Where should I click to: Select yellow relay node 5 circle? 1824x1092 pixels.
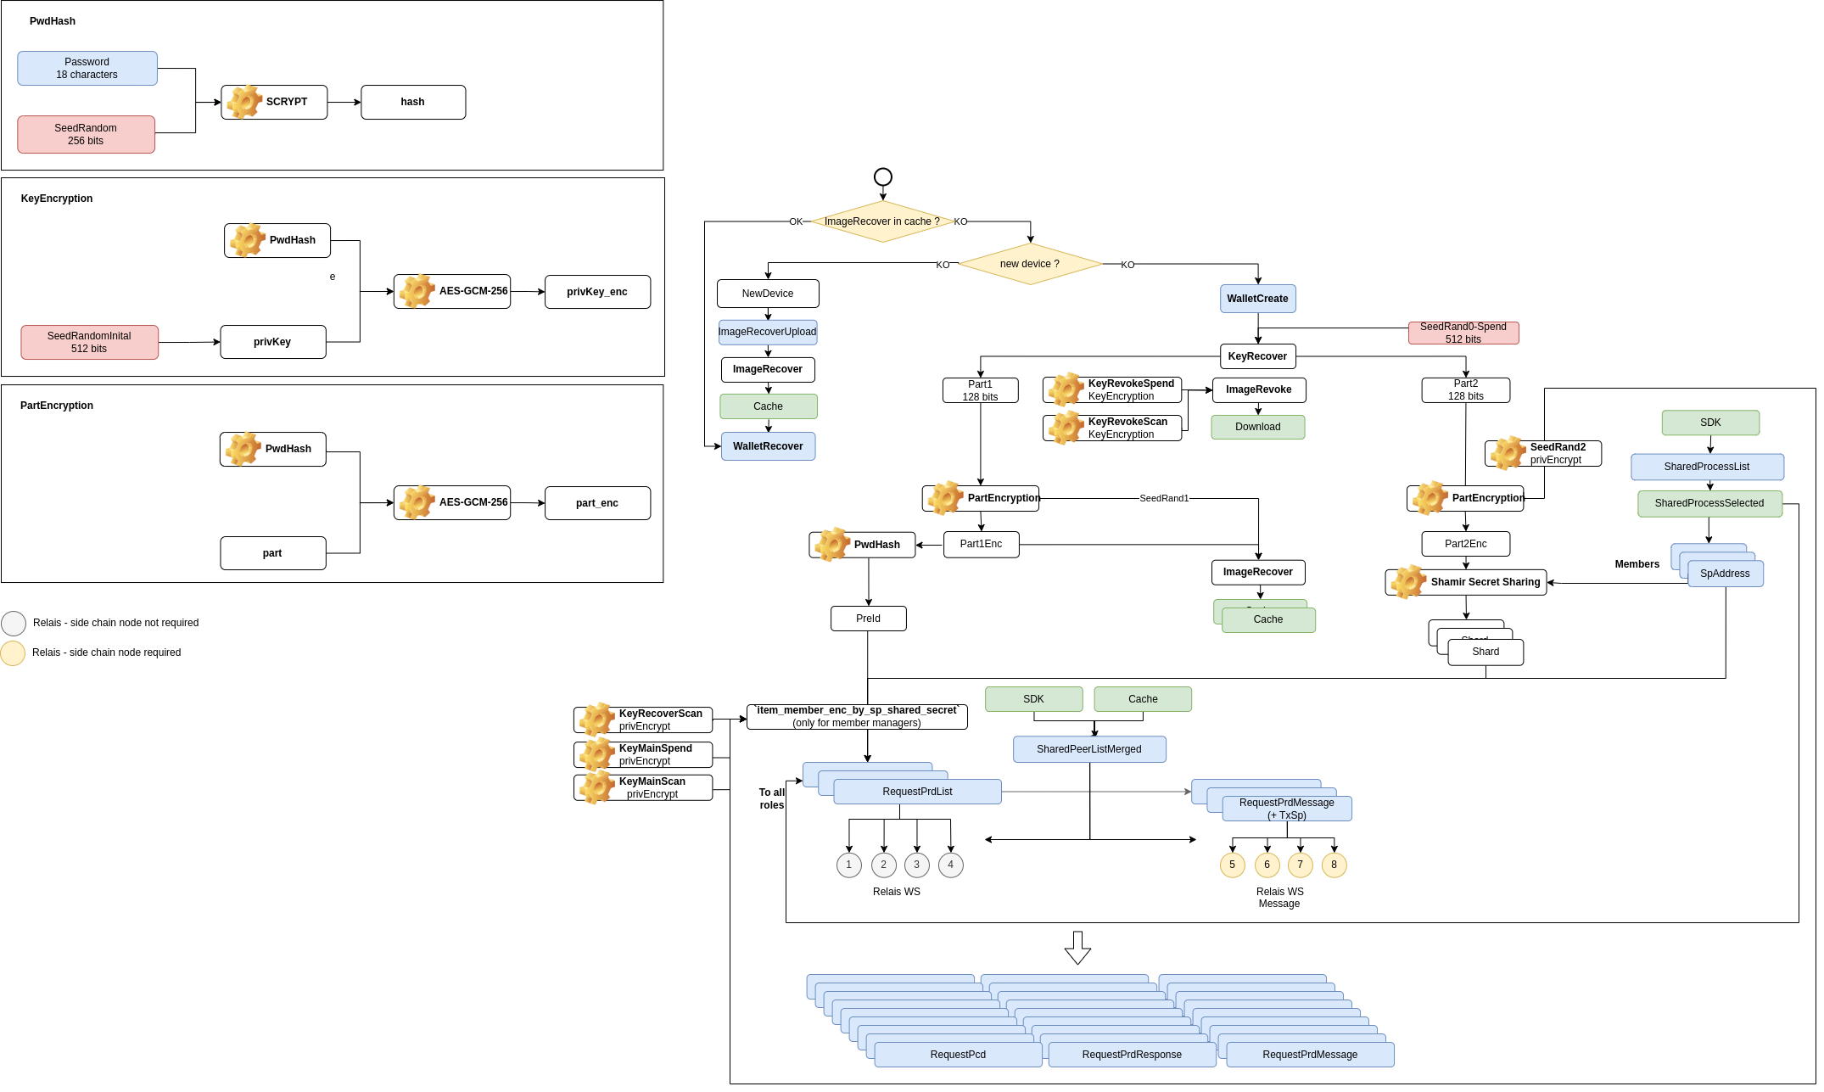tap(1233, 865)
